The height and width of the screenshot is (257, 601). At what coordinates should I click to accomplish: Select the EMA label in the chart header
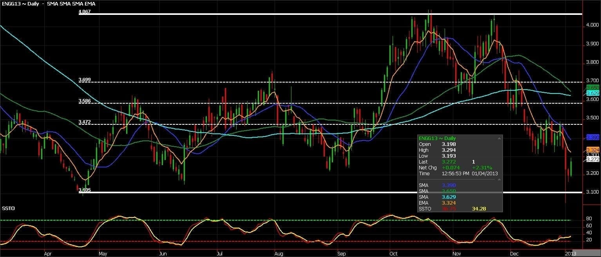click(x=90, y=4)
